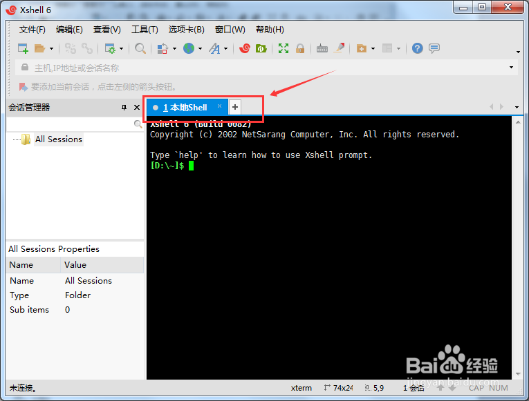This screenshot has width=529, height=401.
Task: Launch Xftp via green icon
Action: point(261,48)
